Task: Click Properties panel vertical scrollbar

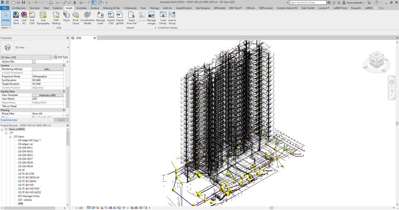Action: 68,97
